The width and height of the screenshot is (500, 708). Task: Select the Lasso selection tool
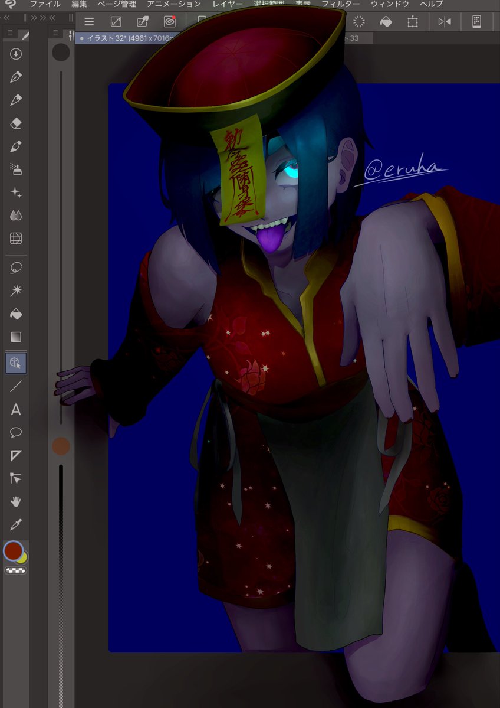pyautogui.click(x=16, y=267)
